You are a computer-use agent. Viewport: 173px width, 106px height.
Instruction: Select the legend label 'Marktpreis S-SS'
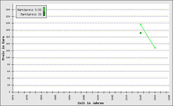point(29,10)
